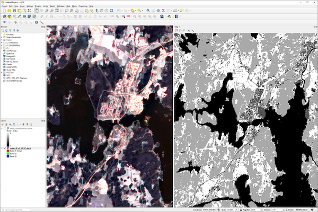Open the Temporal Controller clock icon
Viewport: 318px width, 212px height.
click(107, 11)
